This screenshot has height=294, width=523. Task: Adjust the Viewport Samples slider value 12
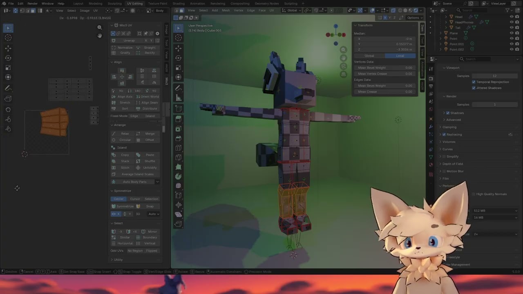pyautogui.click(x=494, y=76)
